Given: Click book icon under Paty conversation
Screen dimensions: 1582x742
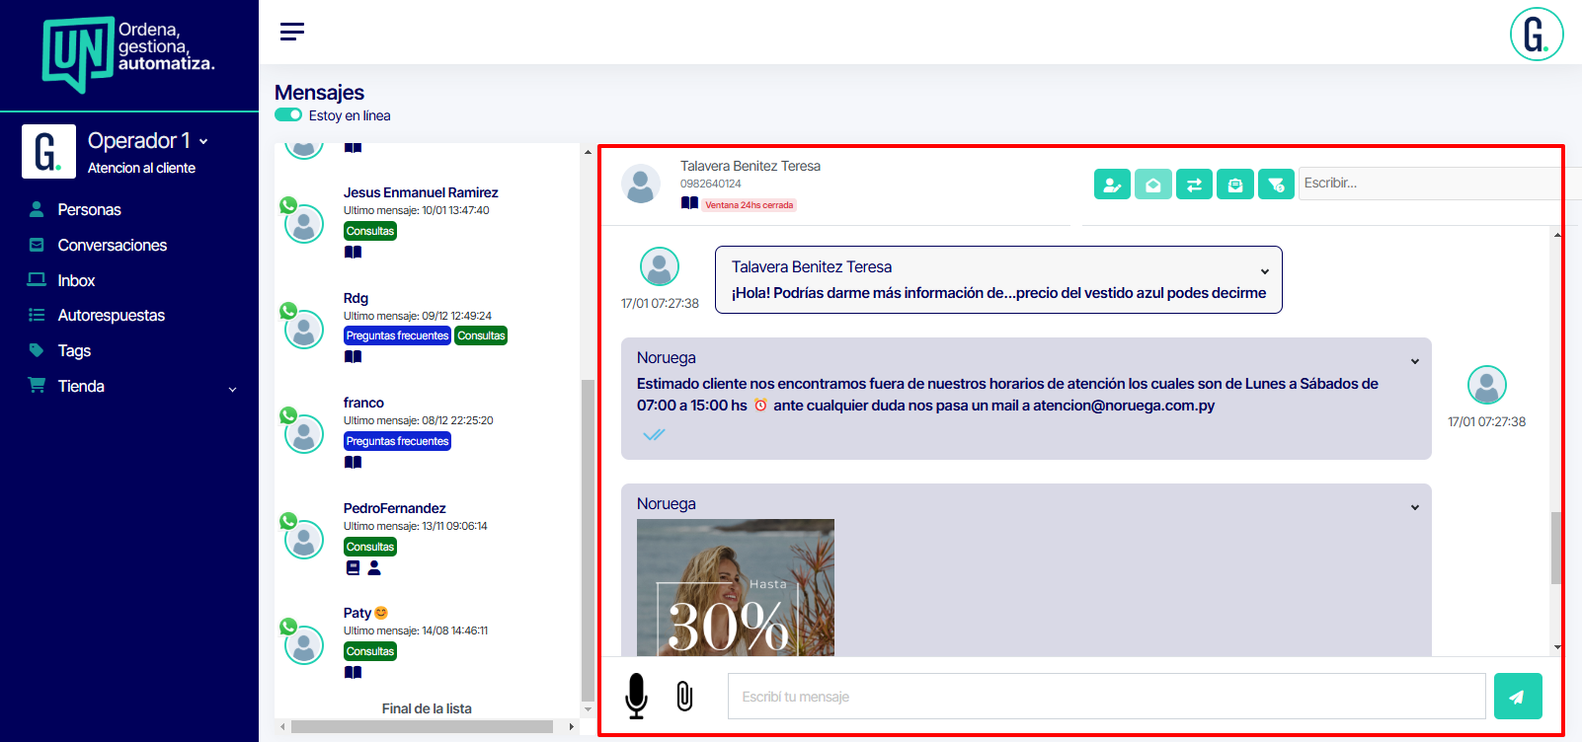Looking at the screenshot, I should coord(353,672).
